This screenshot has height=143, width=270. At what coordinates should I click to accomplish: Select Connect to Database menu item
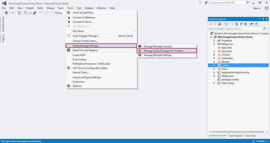point(101,17)
